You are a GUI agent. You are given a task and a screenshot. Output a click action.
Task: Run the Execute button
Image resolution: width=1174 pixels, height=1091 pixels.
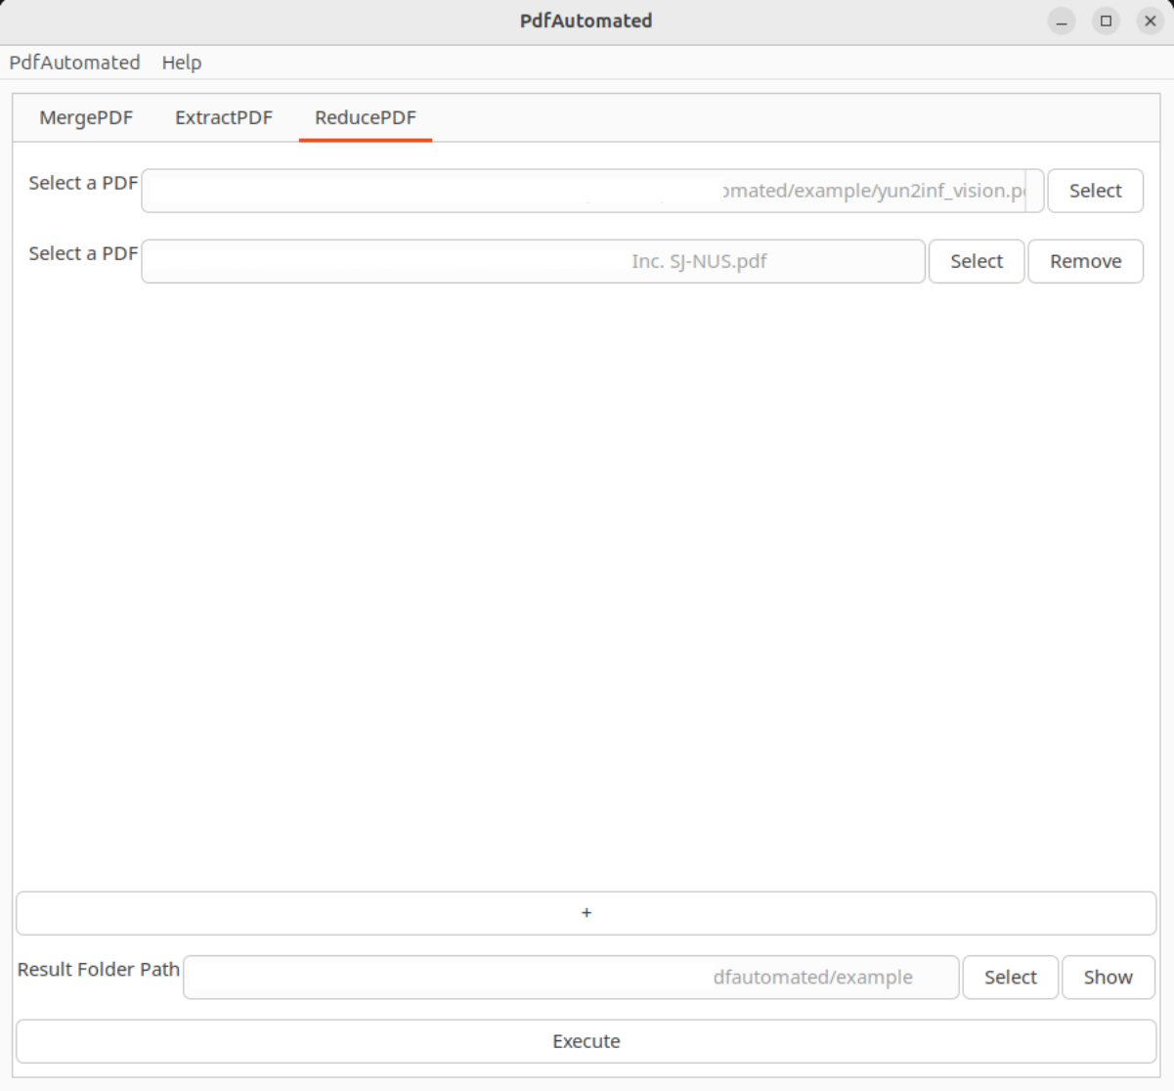(587, 1041)
